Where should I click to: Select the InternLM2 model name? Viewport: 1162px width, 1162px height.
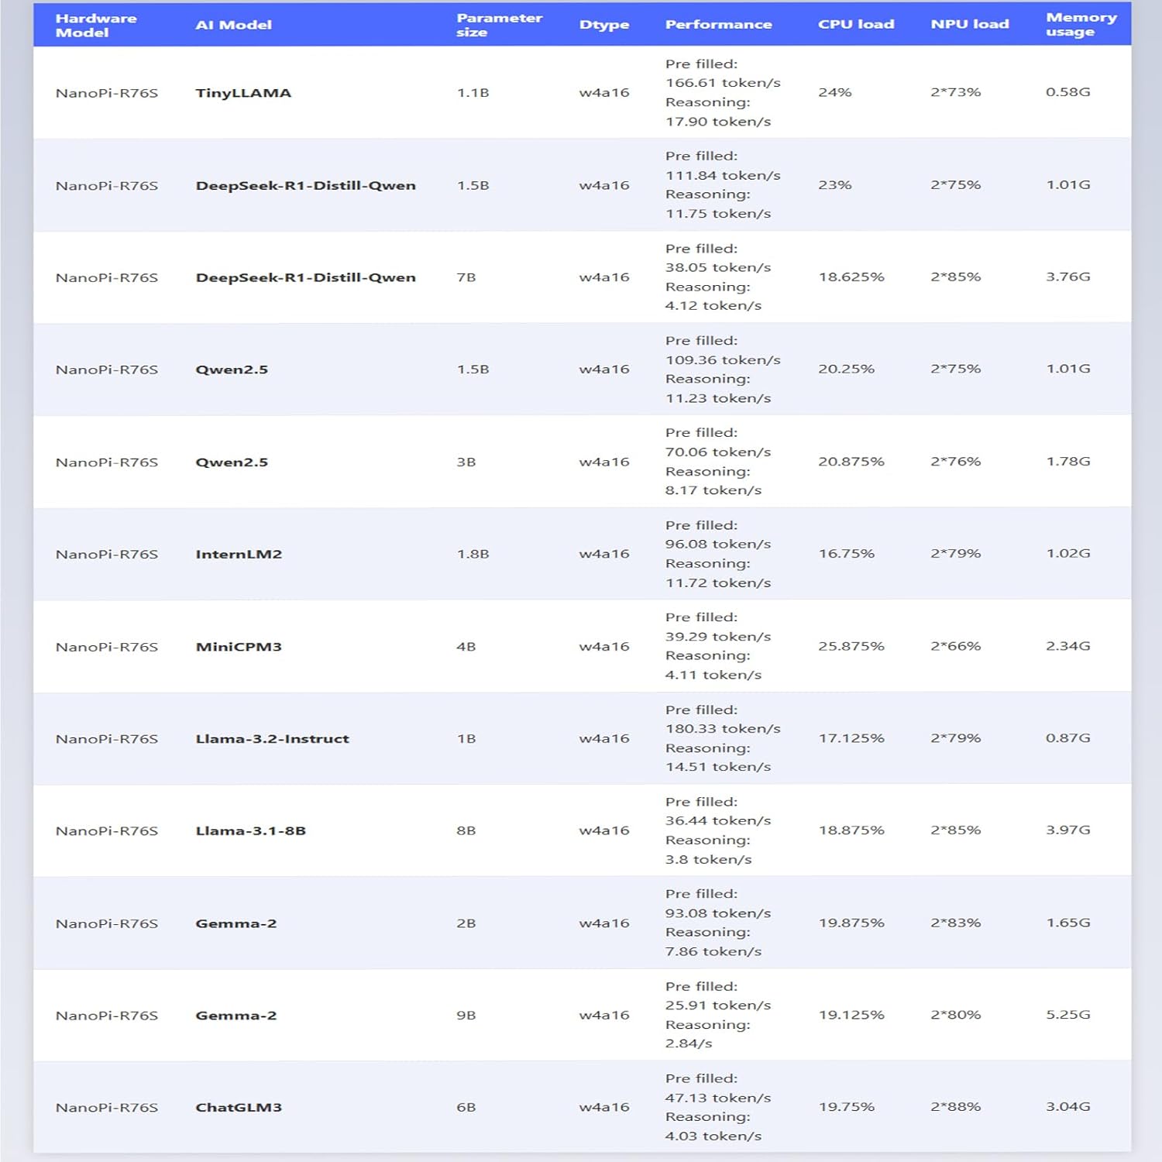tap(239, 554)
